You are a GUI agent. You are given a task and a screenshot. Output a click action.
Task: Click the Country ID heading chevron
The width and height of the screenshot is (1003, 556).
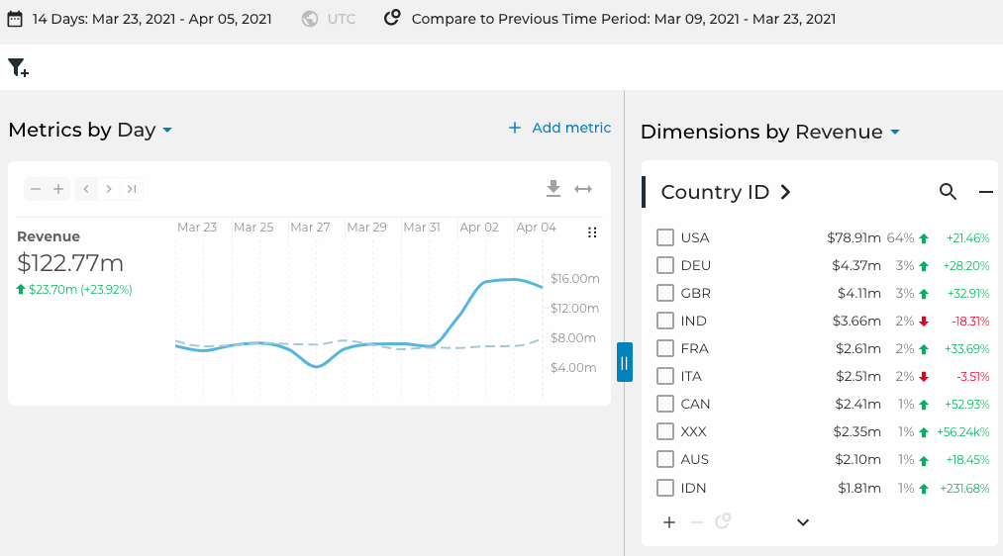click(785, 192)
